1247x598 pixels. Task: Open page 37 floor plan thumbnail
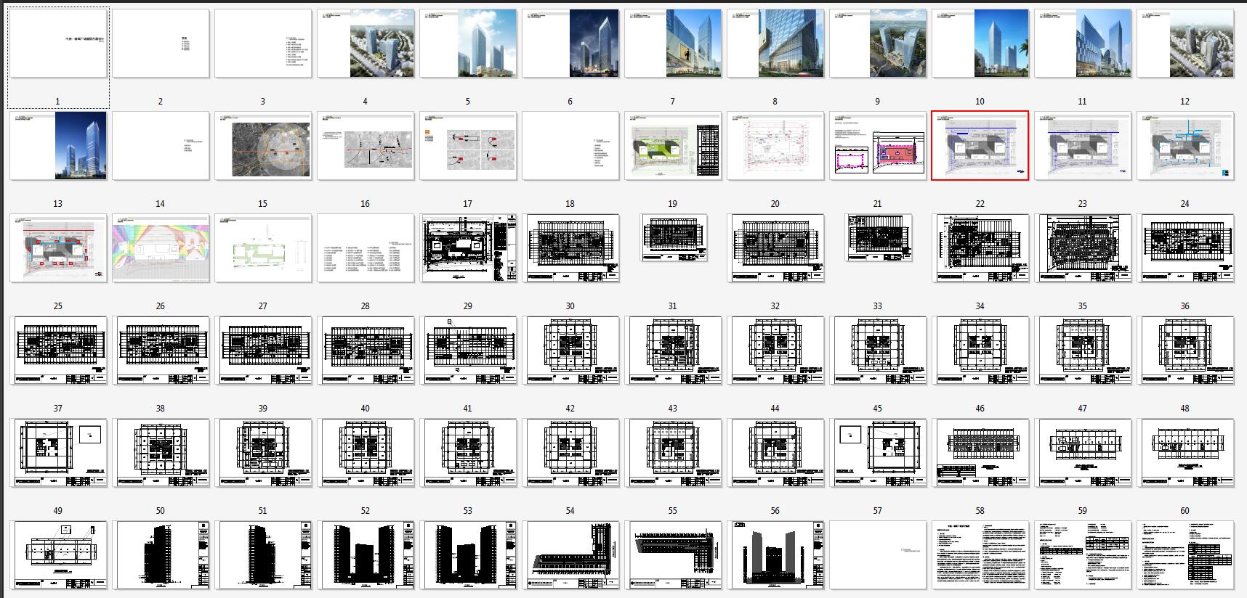point(60,351)
